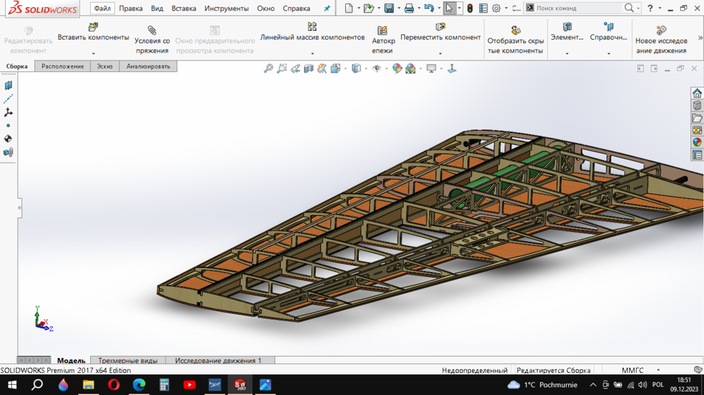Click the Print icon in top toolbar

(x=409, y=8)
